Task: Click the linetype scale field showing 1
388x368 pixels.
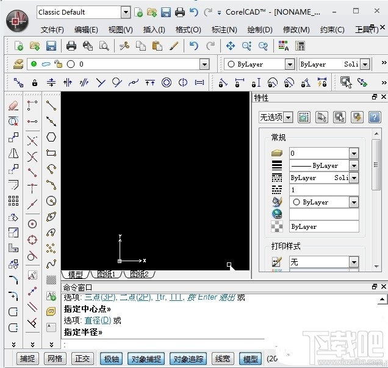Action: pyautogui.click(x=324, y=190)
